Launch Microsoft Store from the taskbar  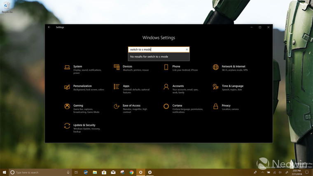104,172
